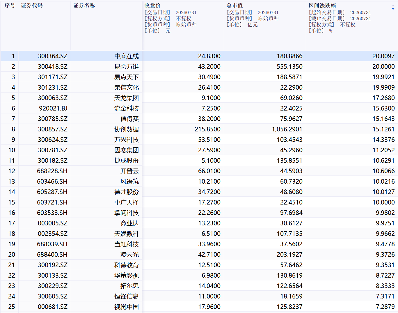Click the 证券代码 column header
The image size is (398, 313).
[x=32, y=6]
